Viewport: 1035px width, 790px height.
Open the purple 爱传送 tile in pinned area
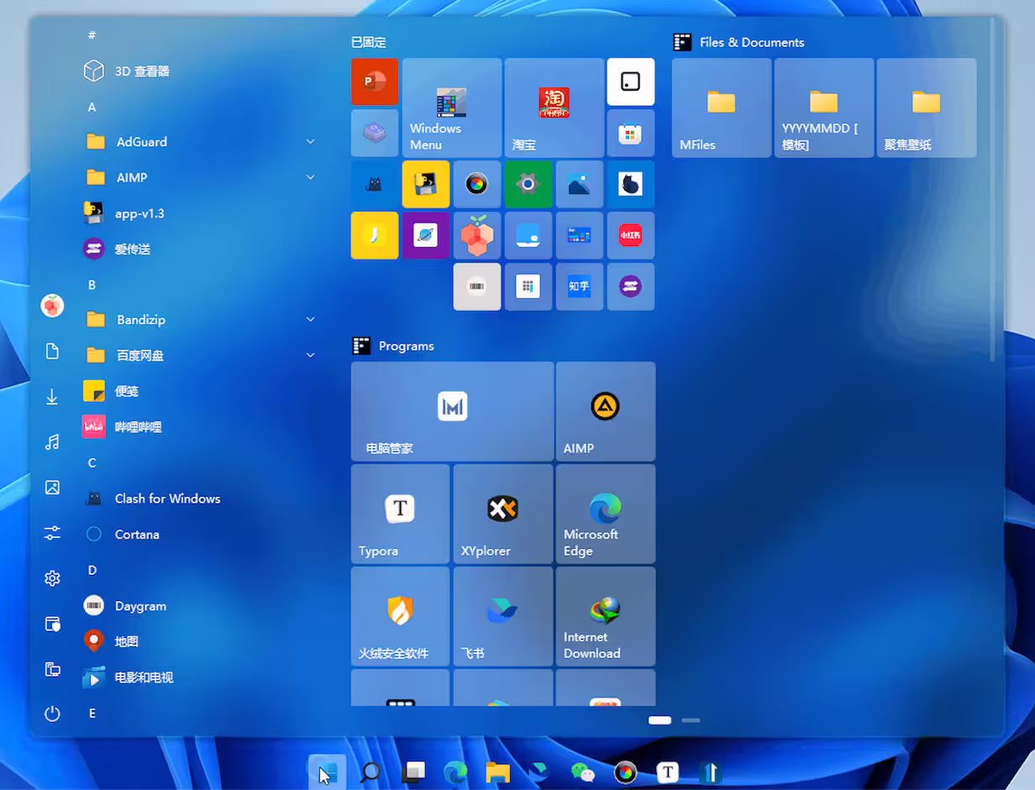pos(630,287)
